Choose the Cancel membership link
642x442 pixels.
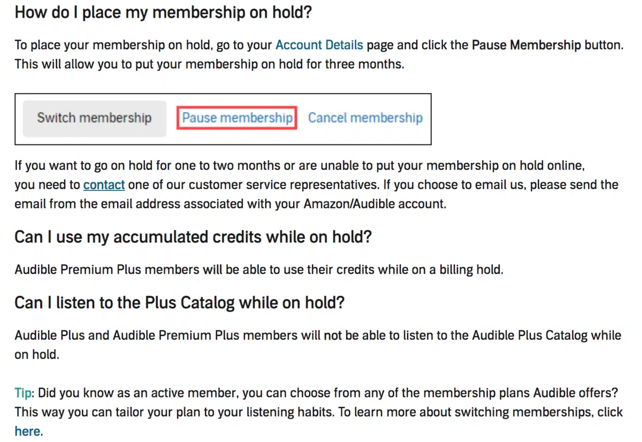pos(365,118)
